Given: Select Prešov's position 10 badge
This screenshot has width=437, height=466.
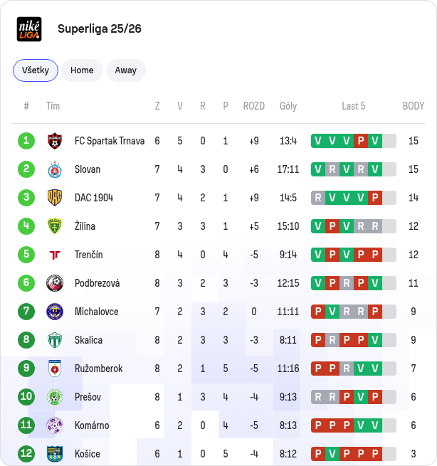Looking at the screenshot, I should [x=26, y=397].
